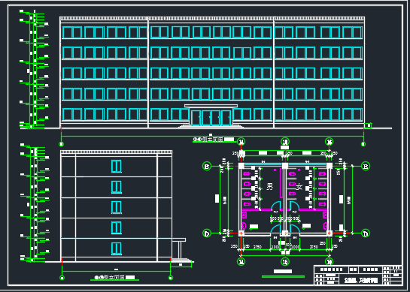Image resolution: width=410 pixels, height=292 pixels.
Task: Select the top floor window on side elevation
Action: tap(117, 166)
